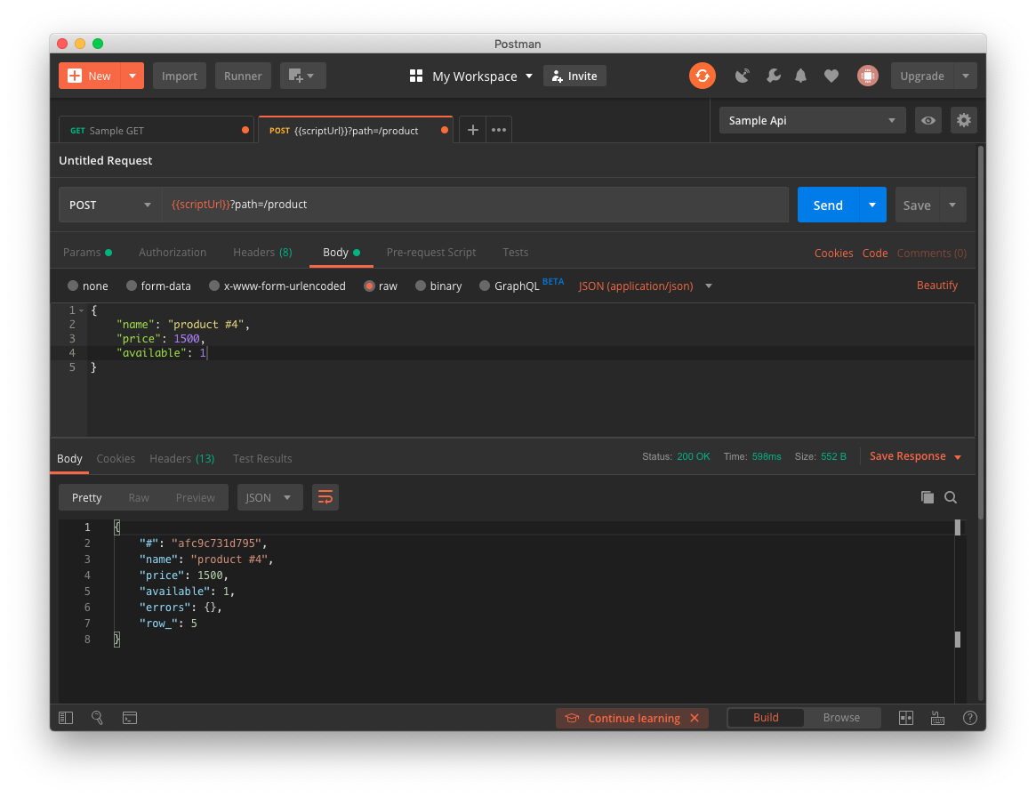Open the Sample Api environment dropdown
The image size is (1036, 797).
tap(812, 120)
